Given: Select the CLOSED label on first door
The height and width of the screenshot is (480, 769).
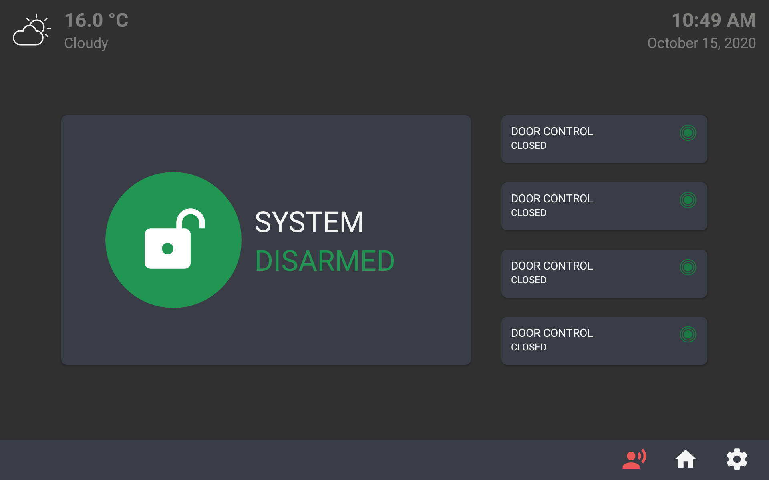Looking at the screenshot, I should point(529,145).
